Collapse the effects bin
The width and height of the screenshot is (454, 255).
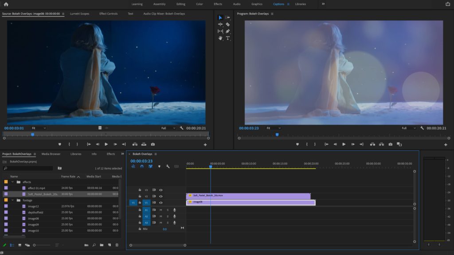point(12,182)
